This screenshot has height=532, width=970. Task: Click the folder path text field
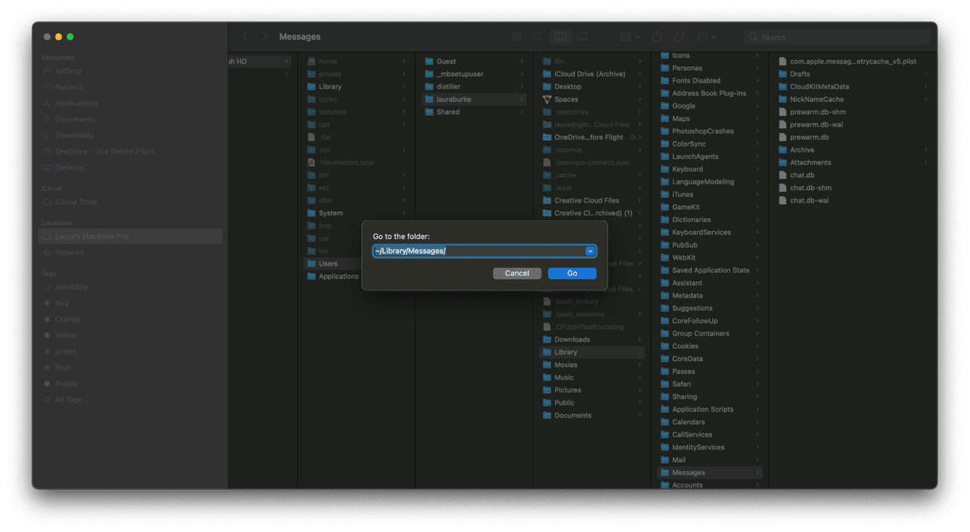[x=478, y=251]
